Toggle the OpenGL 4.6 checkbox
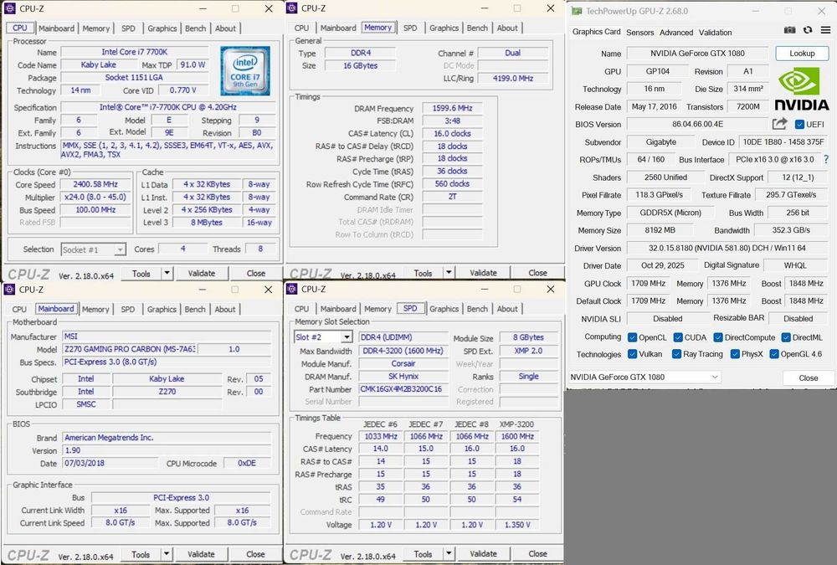 pos(774,354)
